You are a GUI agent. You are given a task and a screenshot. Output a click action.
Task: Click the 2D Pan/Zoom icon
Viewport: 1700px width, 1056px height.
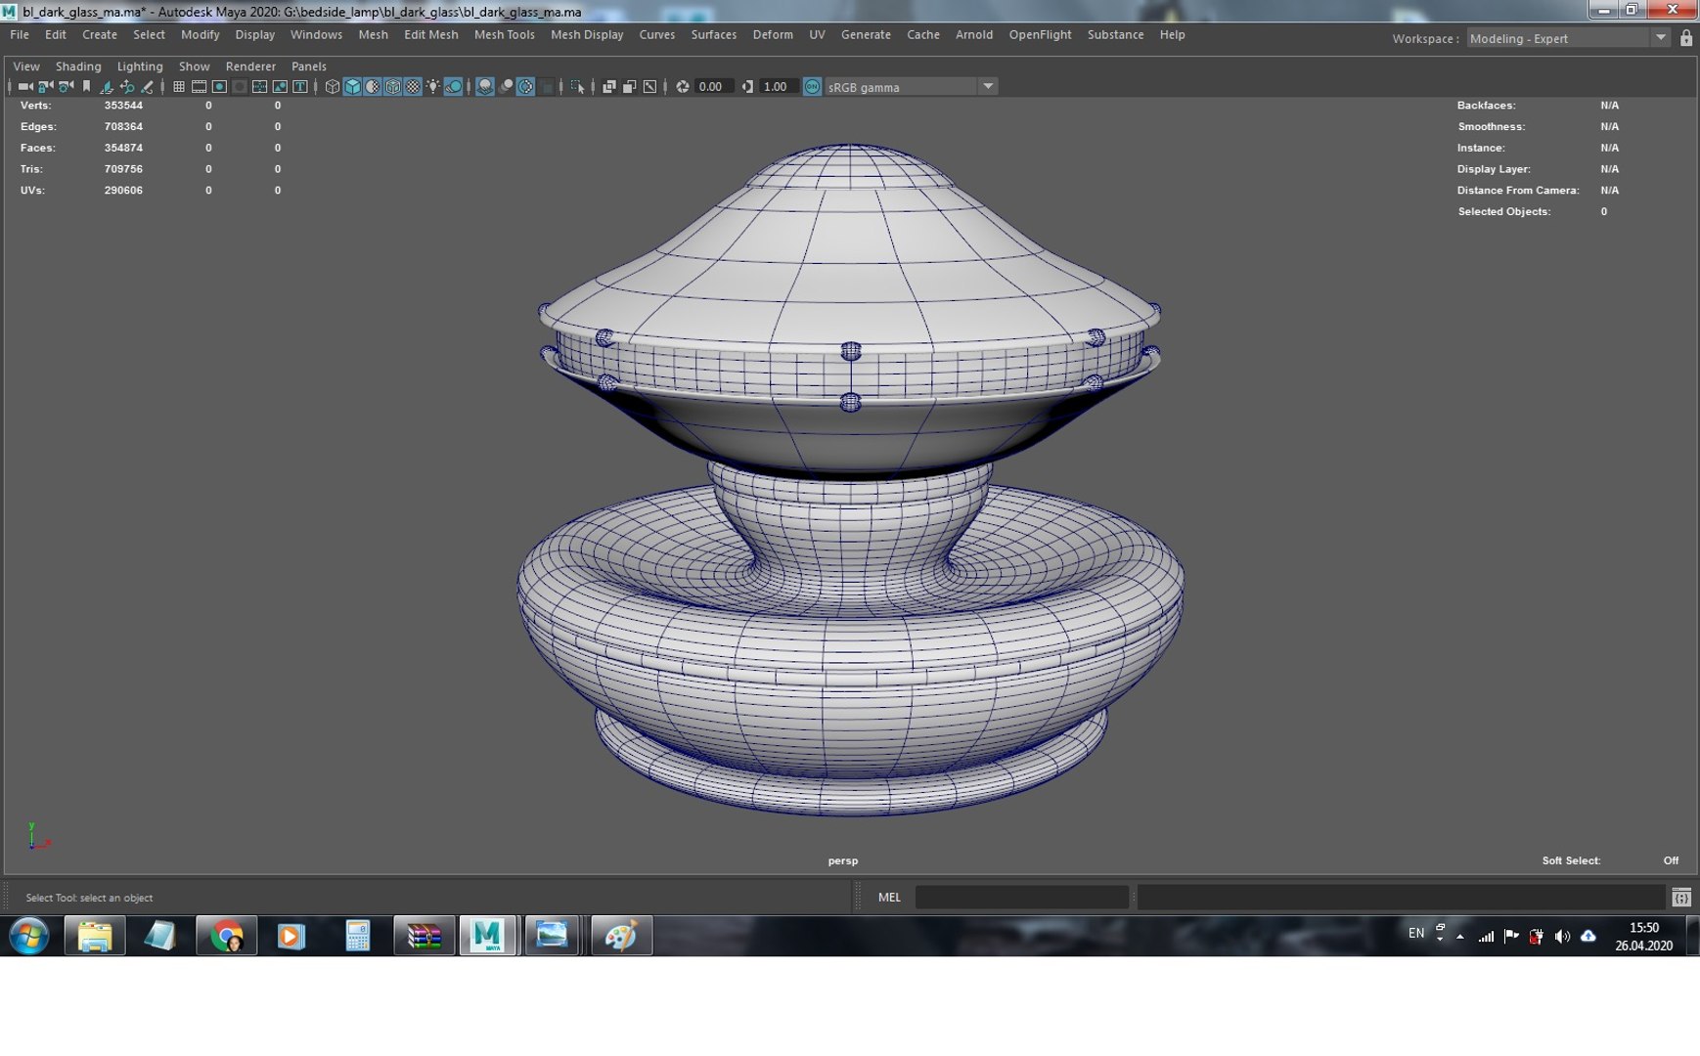(x=126, y=87)
